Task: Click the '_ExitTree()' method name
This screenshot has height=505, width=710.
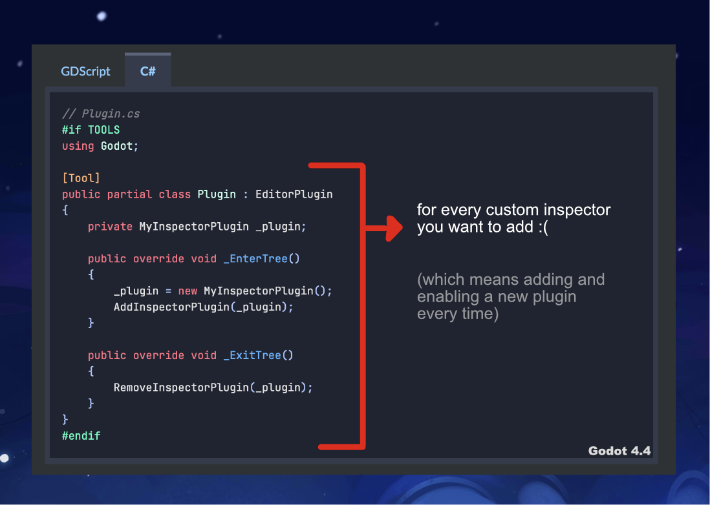Action: coord(258,355)
